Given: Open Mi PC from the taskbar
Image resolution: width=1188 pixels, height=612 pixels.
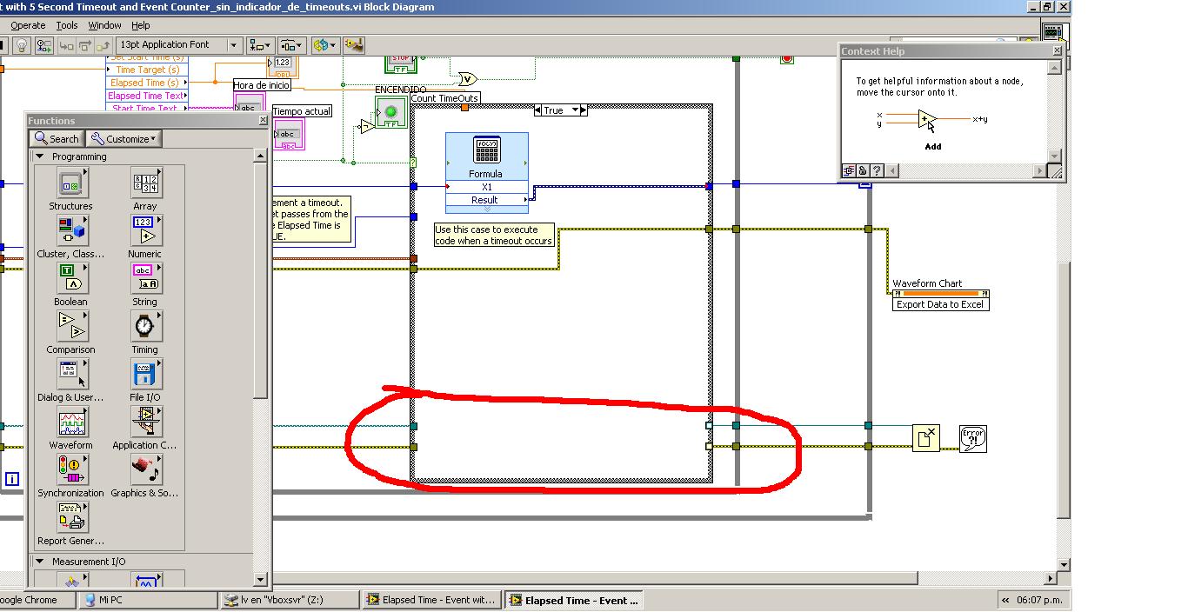Looking at the screenshot, I should 148,600.
